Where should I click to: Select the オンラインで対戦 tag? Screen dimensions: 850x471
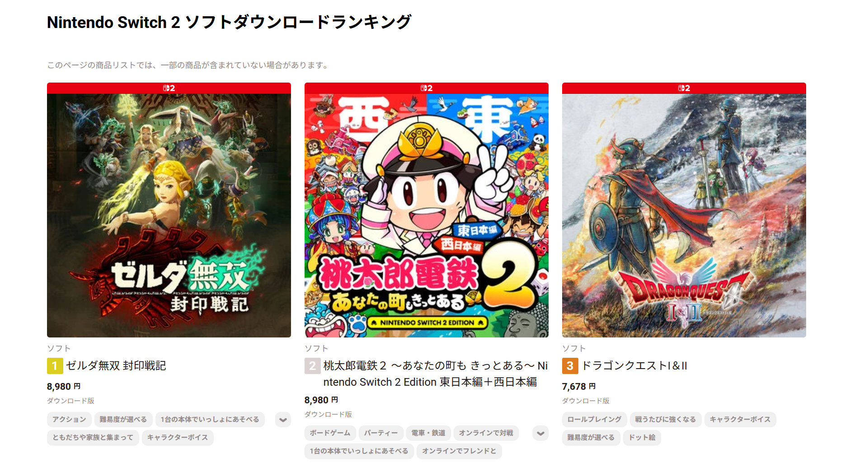tap(486, 433)
